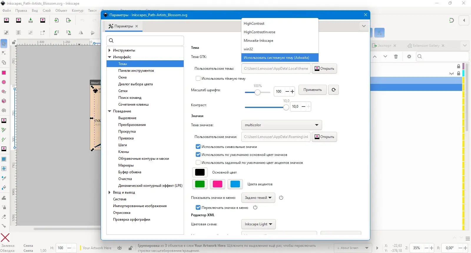Toggle default accent color for icons checkbox
Screen dimensions: 471x253
(198, 163)
